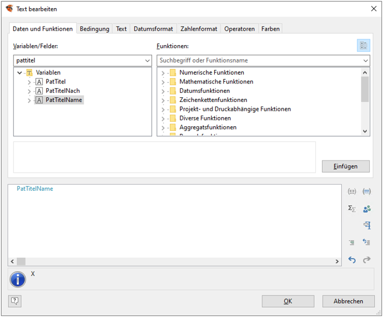Click the blue info icon
383x317 pixels.
pyautogui.click(x=17, y=279)
